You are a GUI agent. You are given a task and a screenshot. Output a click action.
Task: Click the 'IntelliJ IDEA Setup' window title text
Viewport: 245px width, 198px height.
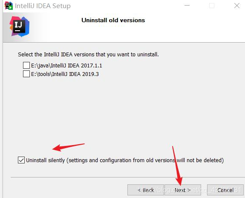[x=43, y=6]
